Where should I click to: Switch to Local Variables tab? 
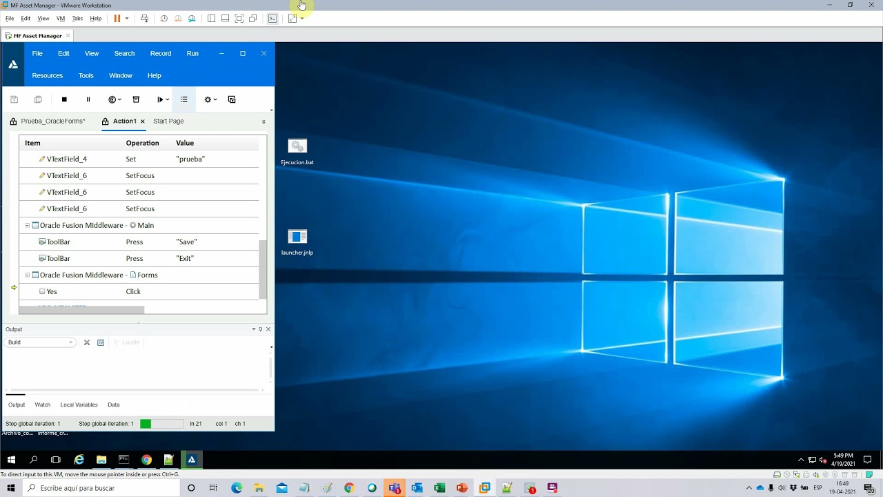[x=79, y=405]
